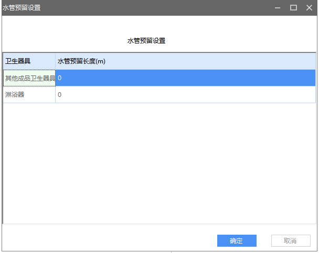
Task: Click far right end of highlighted blue row
Action: 310,78
